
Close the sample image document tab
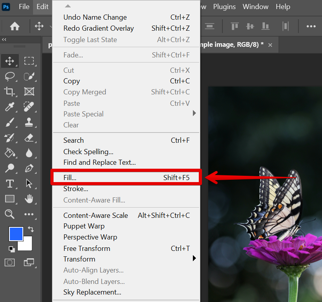270,45
